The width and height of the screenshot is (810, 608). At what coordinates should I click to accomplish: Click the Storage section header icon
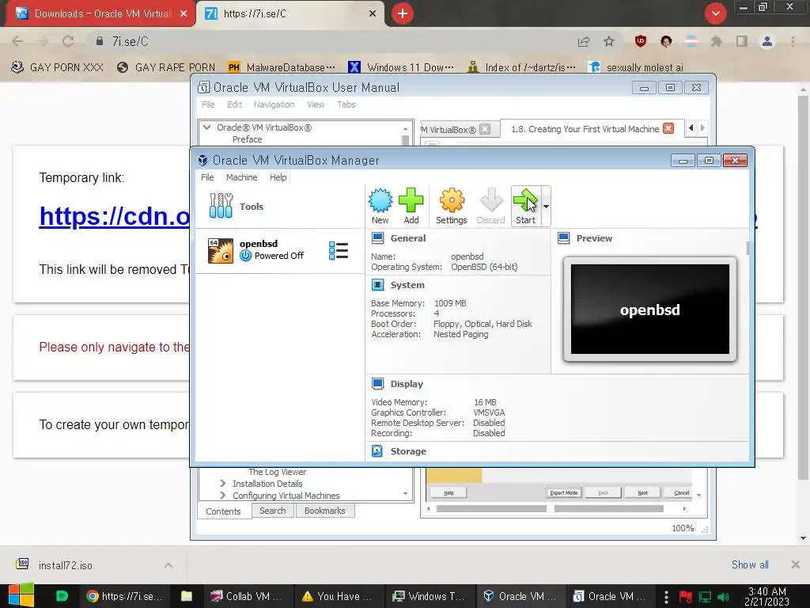point(377,450)
